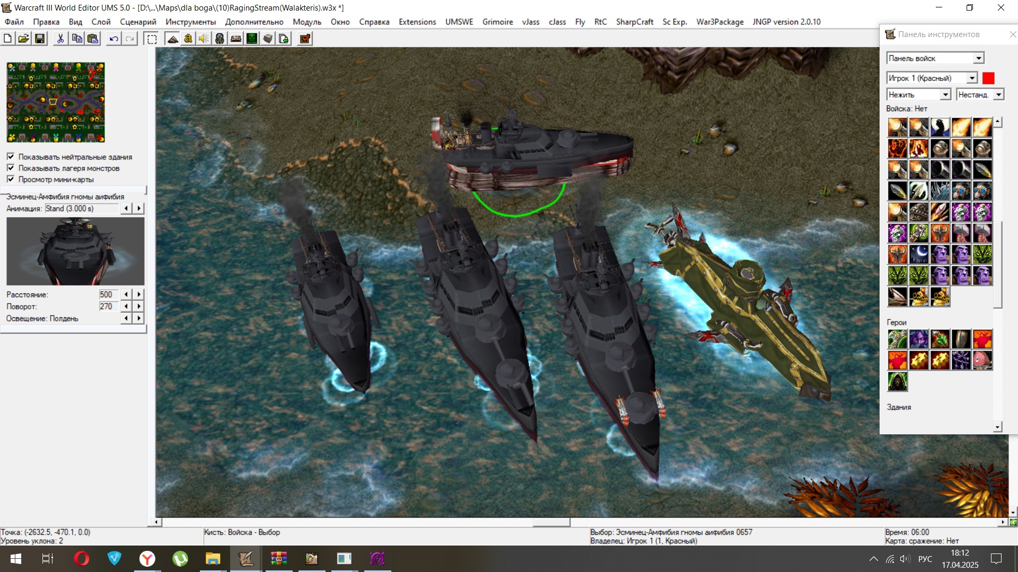Click the minimap preview thumbnail
Screen dimensions: 1018x572
pos(56,102)
